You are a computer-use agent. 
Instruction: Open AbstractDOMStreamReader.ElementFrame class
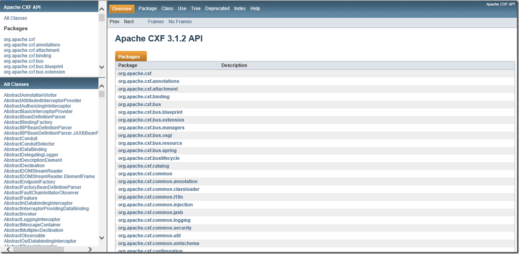point(49,176)
